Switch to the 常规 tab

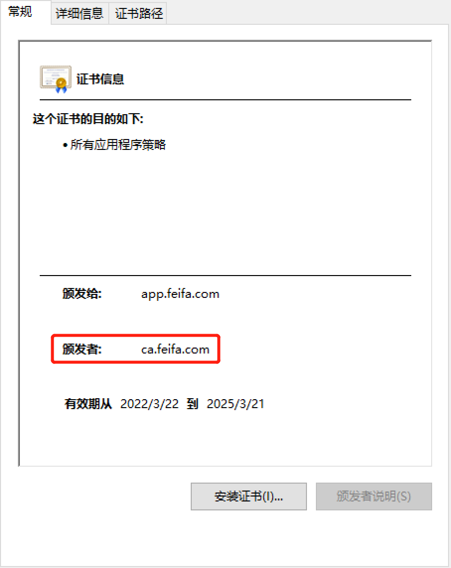(x=20, y=12)
